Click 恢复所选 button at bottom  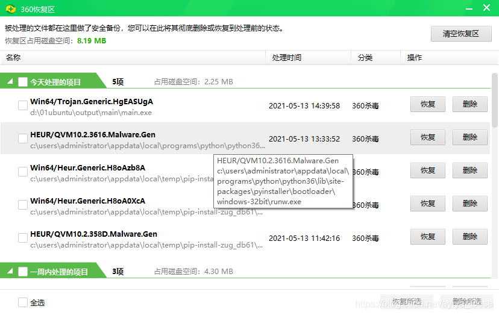point(406,301)
